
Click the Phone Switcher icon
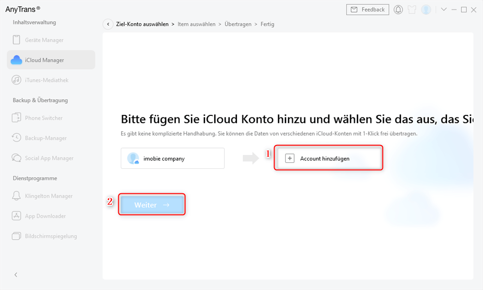point(16,118)
